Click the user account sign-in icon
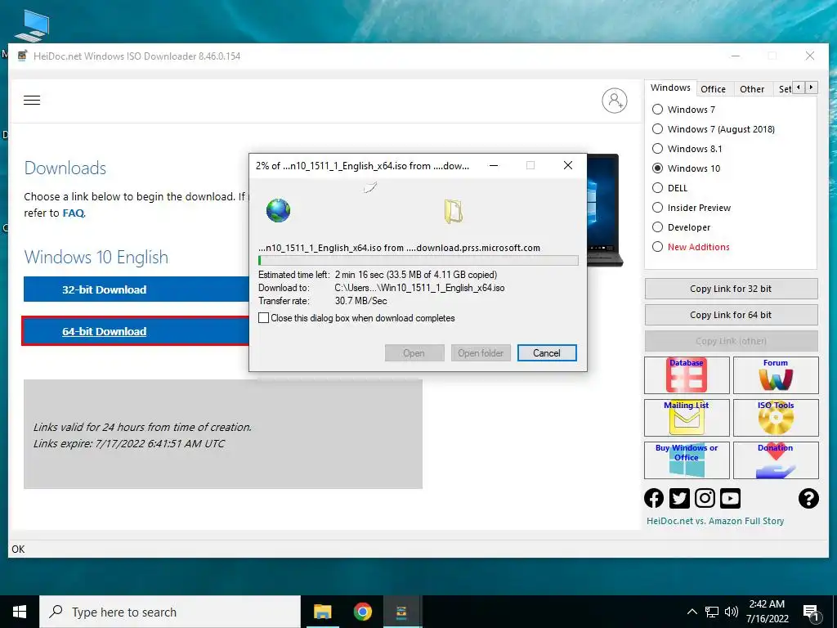This screenshot has height=628, width=837. (615, 101)
